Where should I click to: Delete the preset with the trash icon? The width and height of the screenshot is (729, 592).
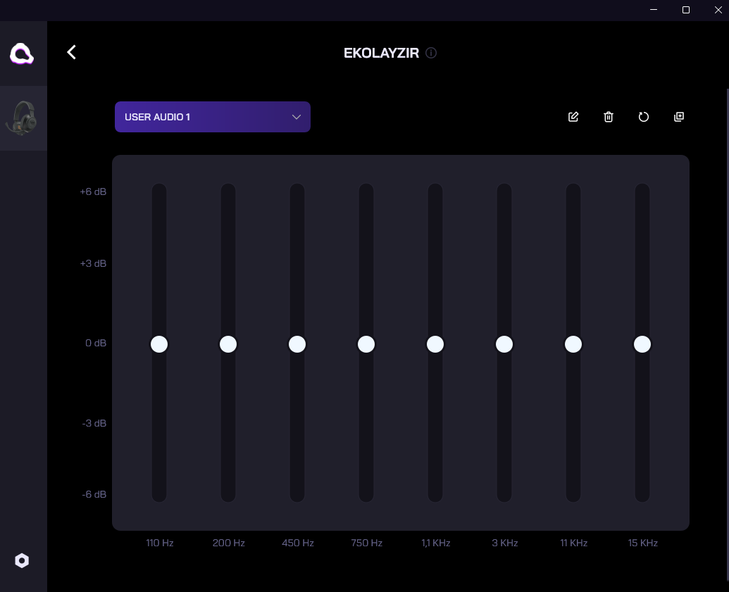pos(608,117)
